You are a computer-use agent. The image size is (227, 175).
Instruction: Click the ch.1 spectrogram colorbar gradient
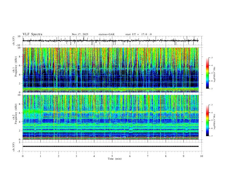(x=207, y=73)
